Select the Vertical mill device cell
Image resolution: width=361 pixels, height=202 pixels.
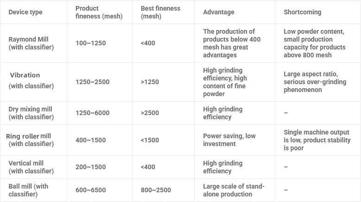point(31,167)
